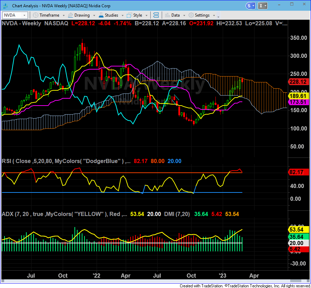Image resolution: width=311 pixels, height=288 pixels.
Task: Click the Studies flask icon
Action: 101,15
